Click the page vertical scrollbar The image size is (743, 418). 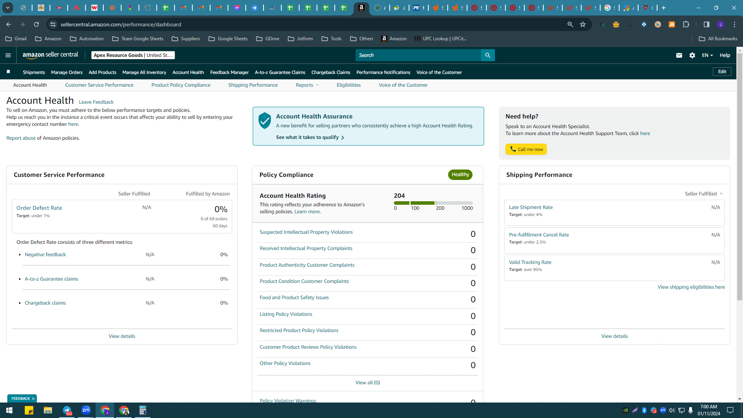tap(740, 176)
